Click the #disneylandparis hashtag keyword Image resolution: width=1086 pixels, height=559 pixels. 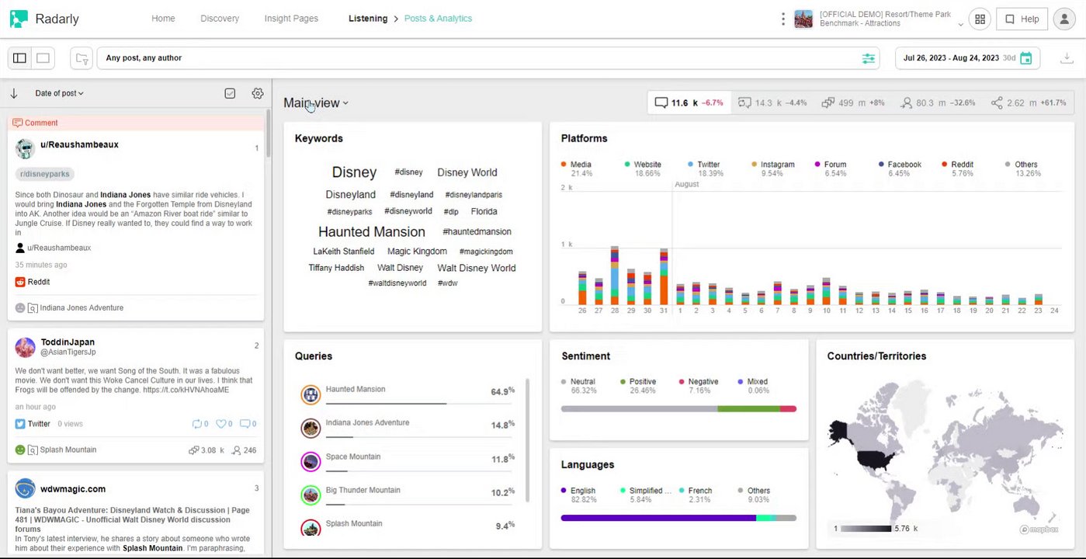click(474, 195)
